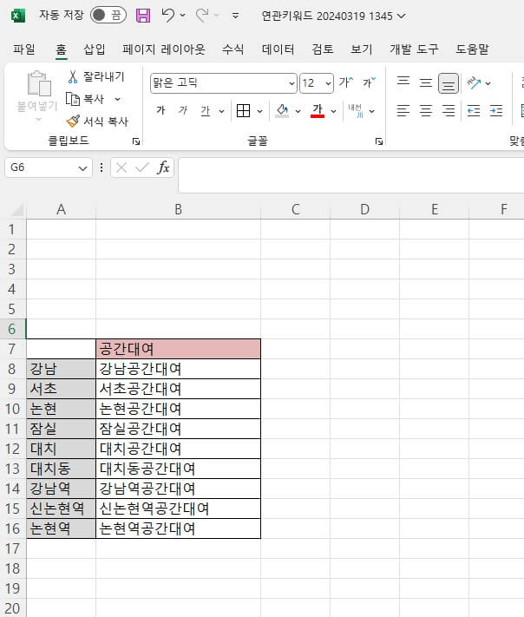
Task: Open the borders dropdown arrow
Action: click(x=259, y=111)
